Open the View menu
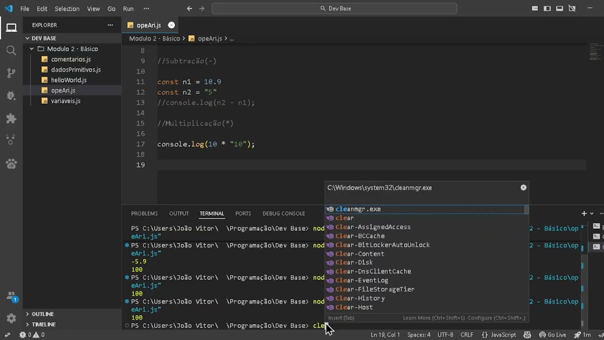Viewport: 604px width, 340px height. pyautogui.click(x=93, y=8)
